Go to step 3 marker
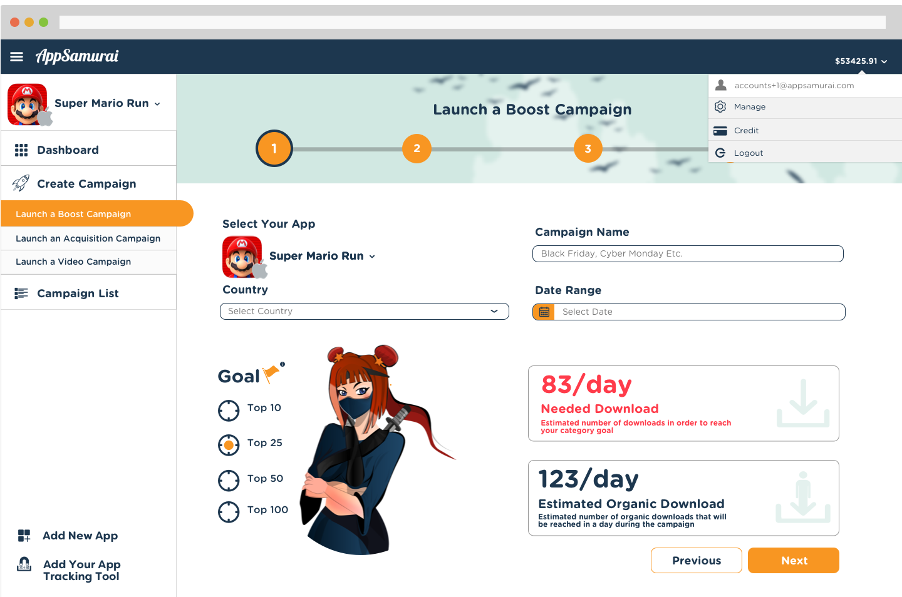 pos(588,148)
